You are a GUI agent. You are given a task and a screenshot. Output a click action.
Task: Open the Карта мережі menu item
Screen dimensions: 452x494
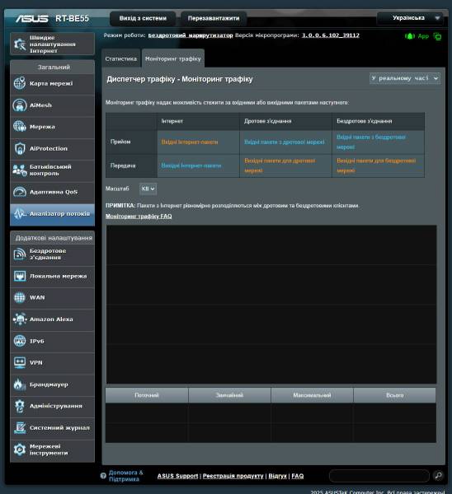click(53, 83)
